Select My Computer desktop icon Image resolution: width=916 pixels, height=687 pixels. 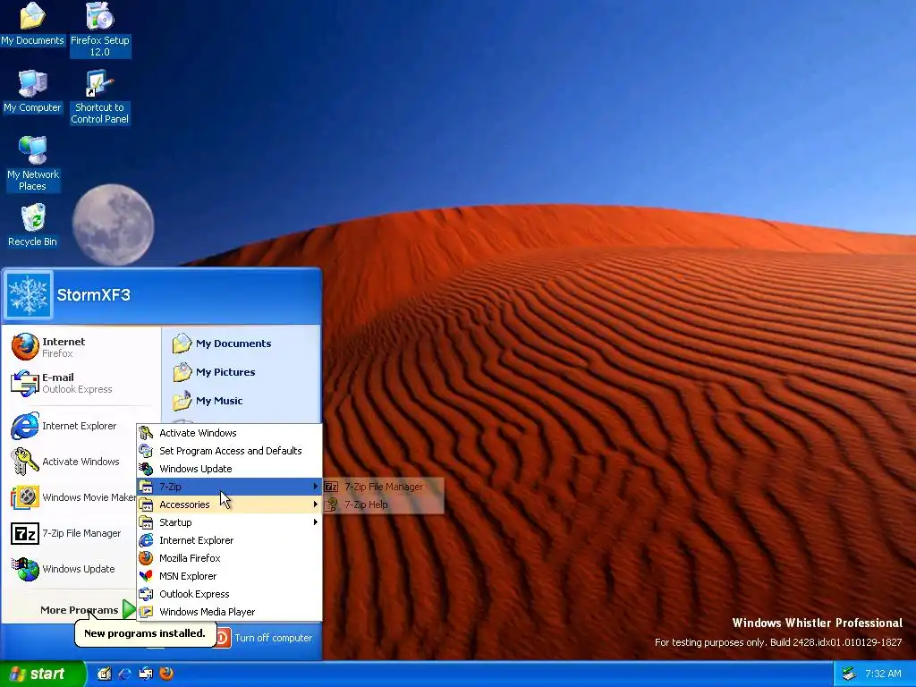(x=32, y=91)
